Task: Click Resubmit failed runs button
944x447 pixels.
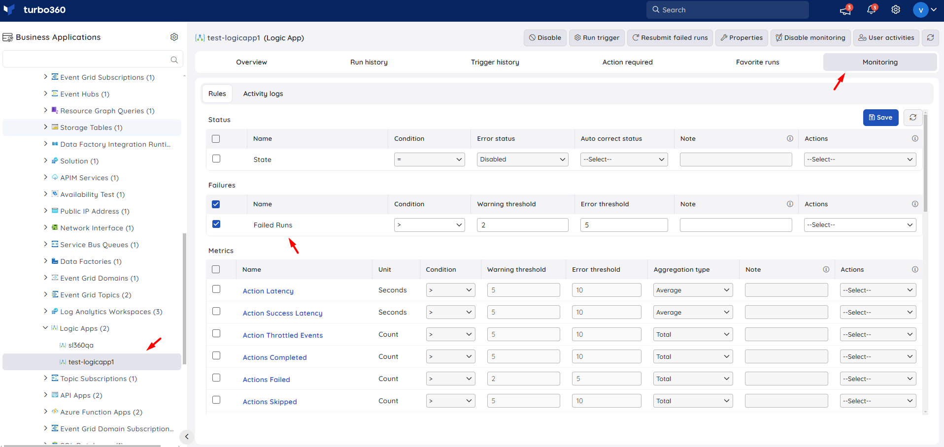Action: click(670, 37)
